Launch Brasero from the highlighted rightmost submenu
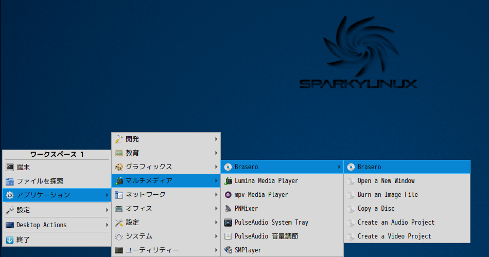Image resolution: width=489 pixels, height=257 pixels. 407,167
